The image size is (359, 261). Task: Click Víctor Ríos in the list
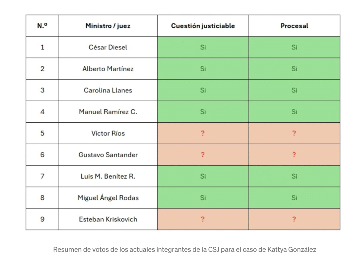[108, 133]
